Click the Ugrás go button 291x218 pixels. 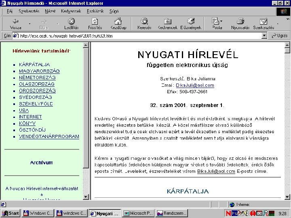click(x=280, y=36)
